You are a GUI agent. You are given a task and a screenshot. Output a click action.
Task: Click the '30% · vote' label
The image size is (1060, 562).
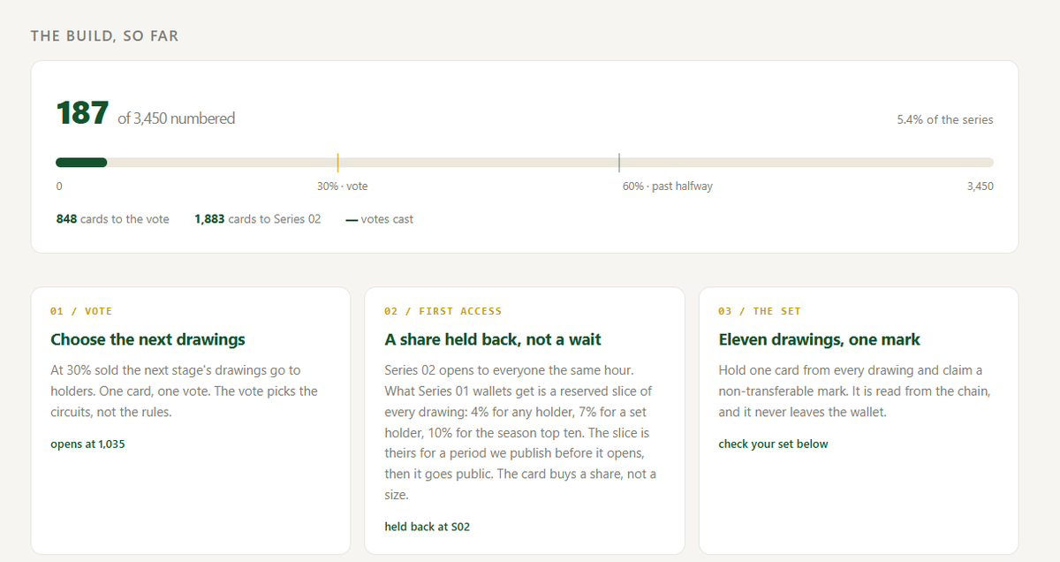[x=343, y=186]
